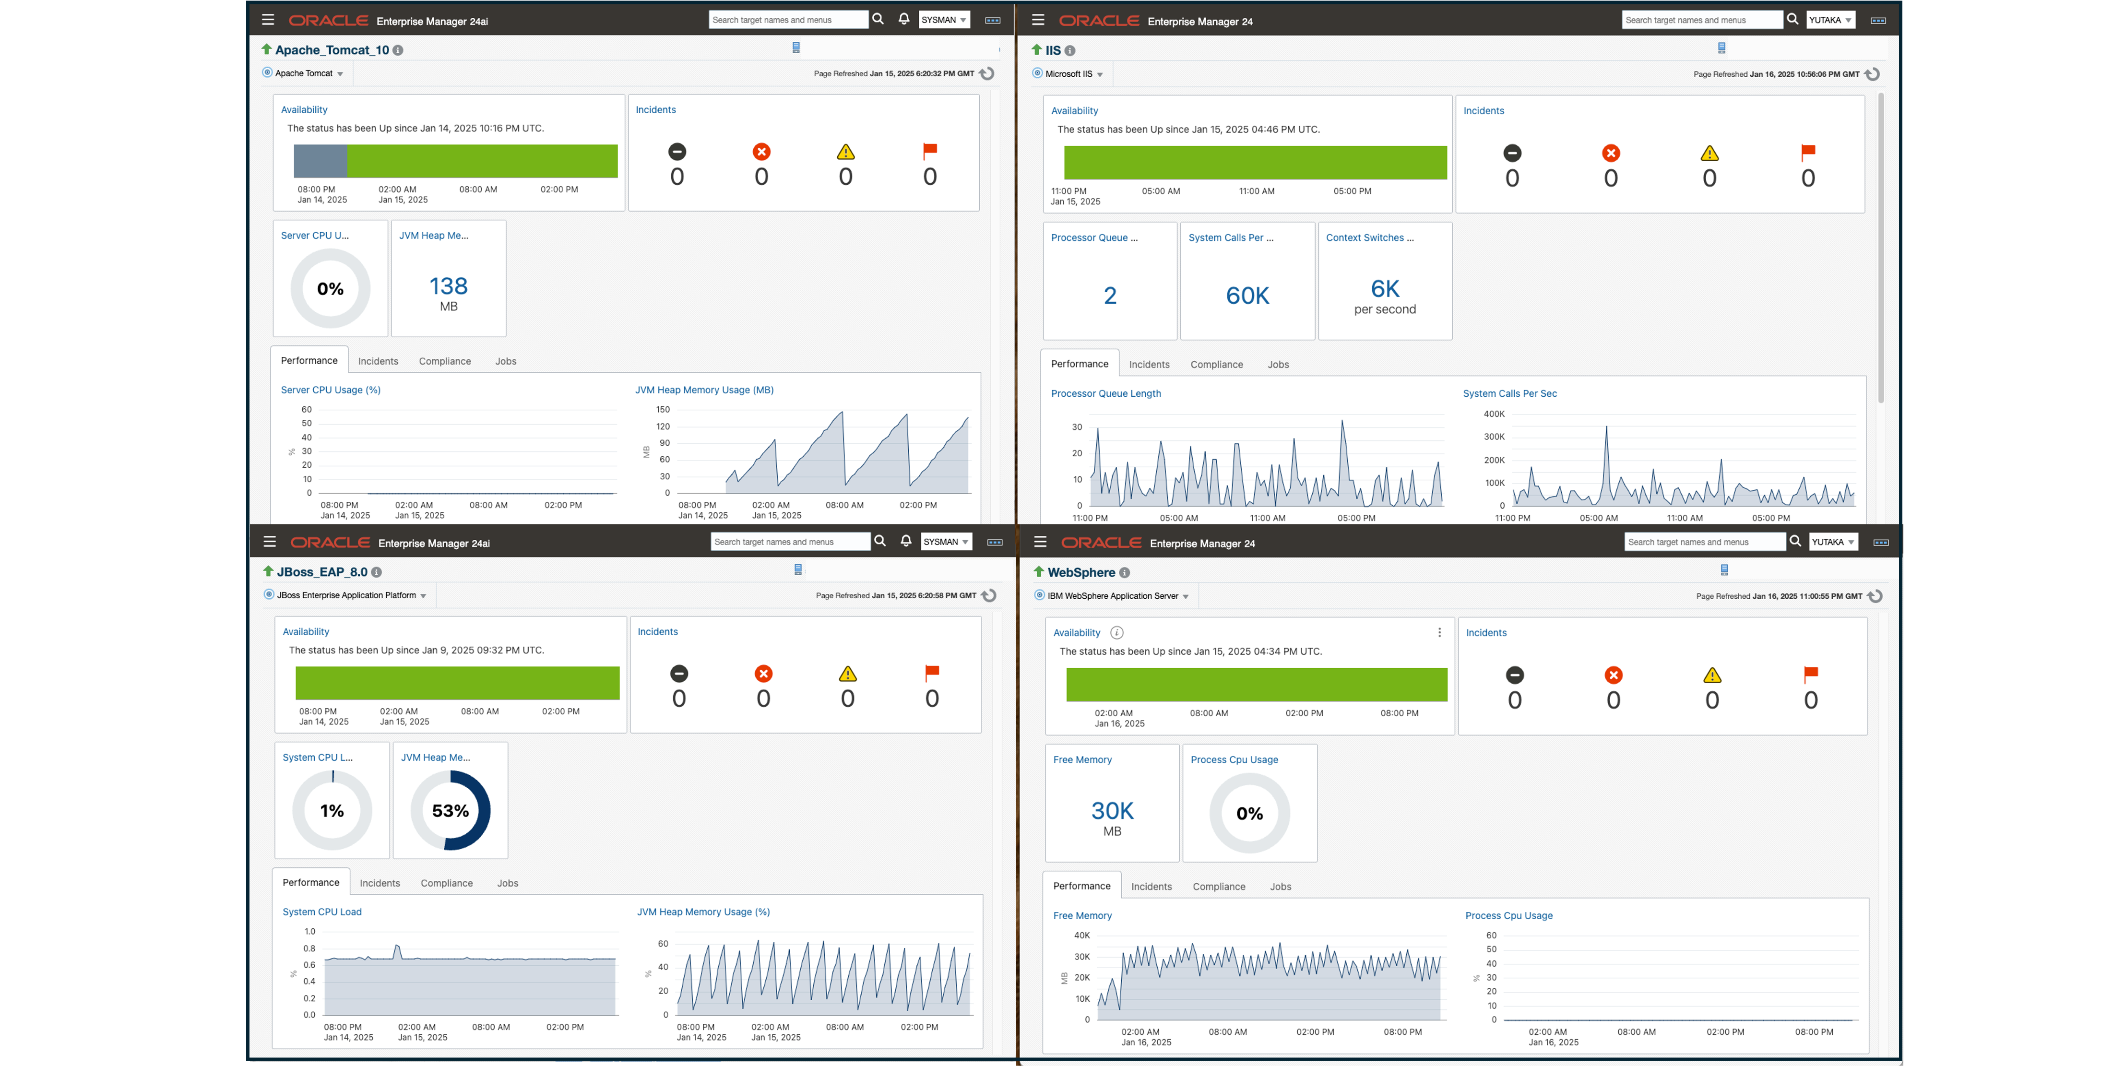Click info icon next to Apache_Tomcat_10 title

(x=398, y=50)
